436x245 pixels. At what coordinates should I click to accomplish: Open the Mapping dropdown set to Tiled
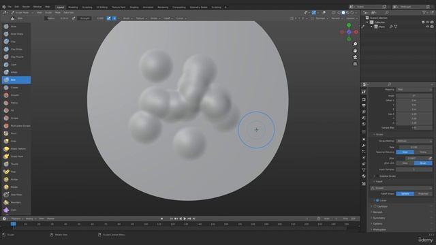coord(414,89)
